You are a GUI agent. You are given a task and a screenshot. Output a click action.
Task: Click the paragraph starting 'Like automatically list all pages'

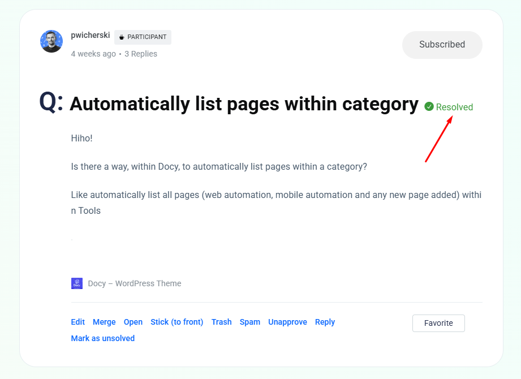(276, 203)
